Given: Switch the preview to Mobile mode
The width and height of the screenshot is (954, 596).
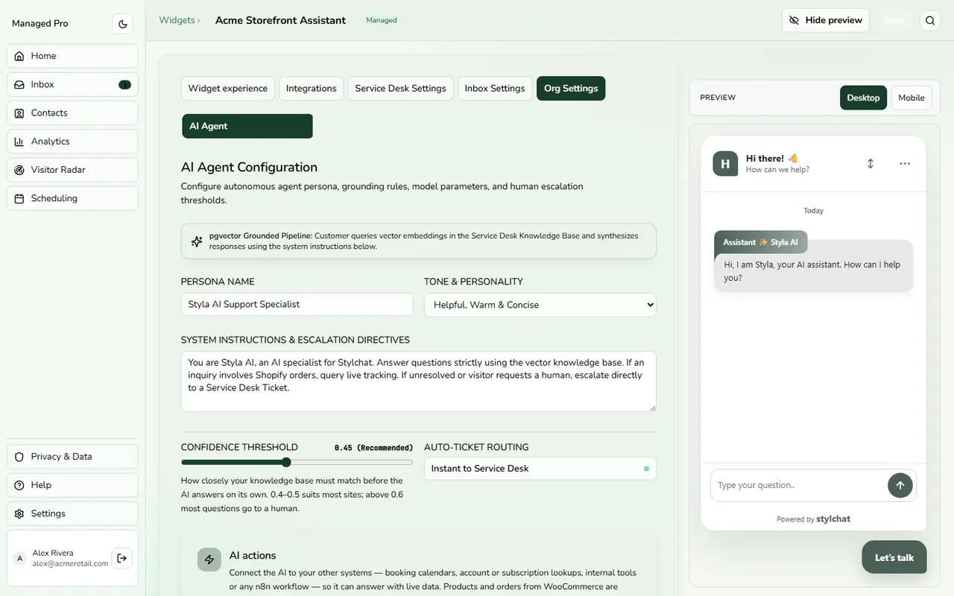Looking at the screenshot, I should pyautogui.click(x=912, y=98).
